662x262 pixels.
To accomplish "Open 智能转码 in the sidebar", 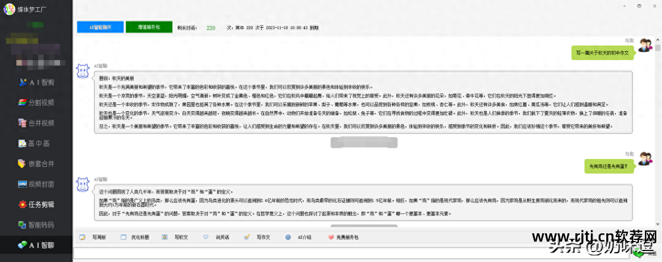I will pyautogui.click(x=36, y=224).
